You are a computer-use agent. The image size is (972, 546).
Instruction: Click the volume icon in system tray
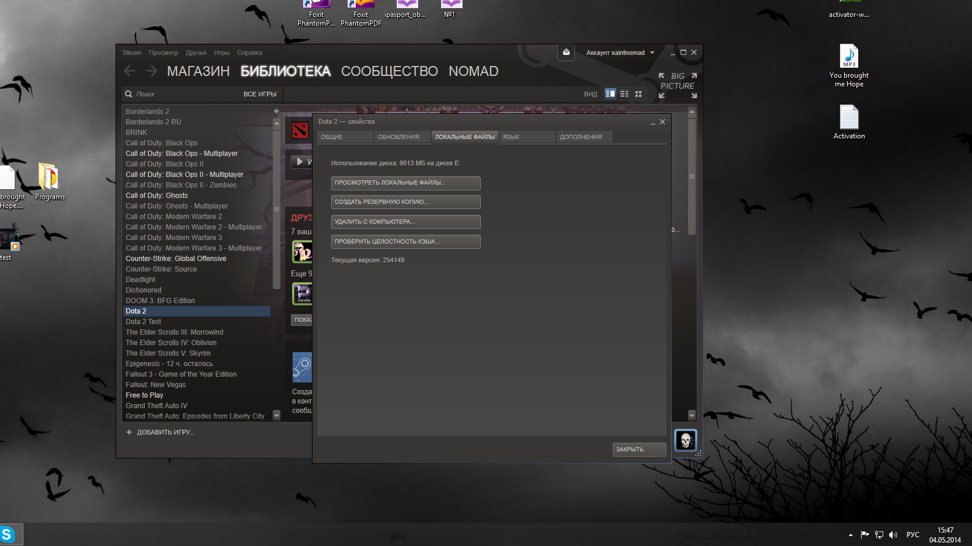[x=893, y=535]
